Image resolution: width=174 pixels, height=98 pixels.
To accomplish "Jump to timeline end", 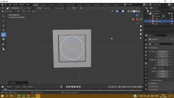I will (80, 87).
